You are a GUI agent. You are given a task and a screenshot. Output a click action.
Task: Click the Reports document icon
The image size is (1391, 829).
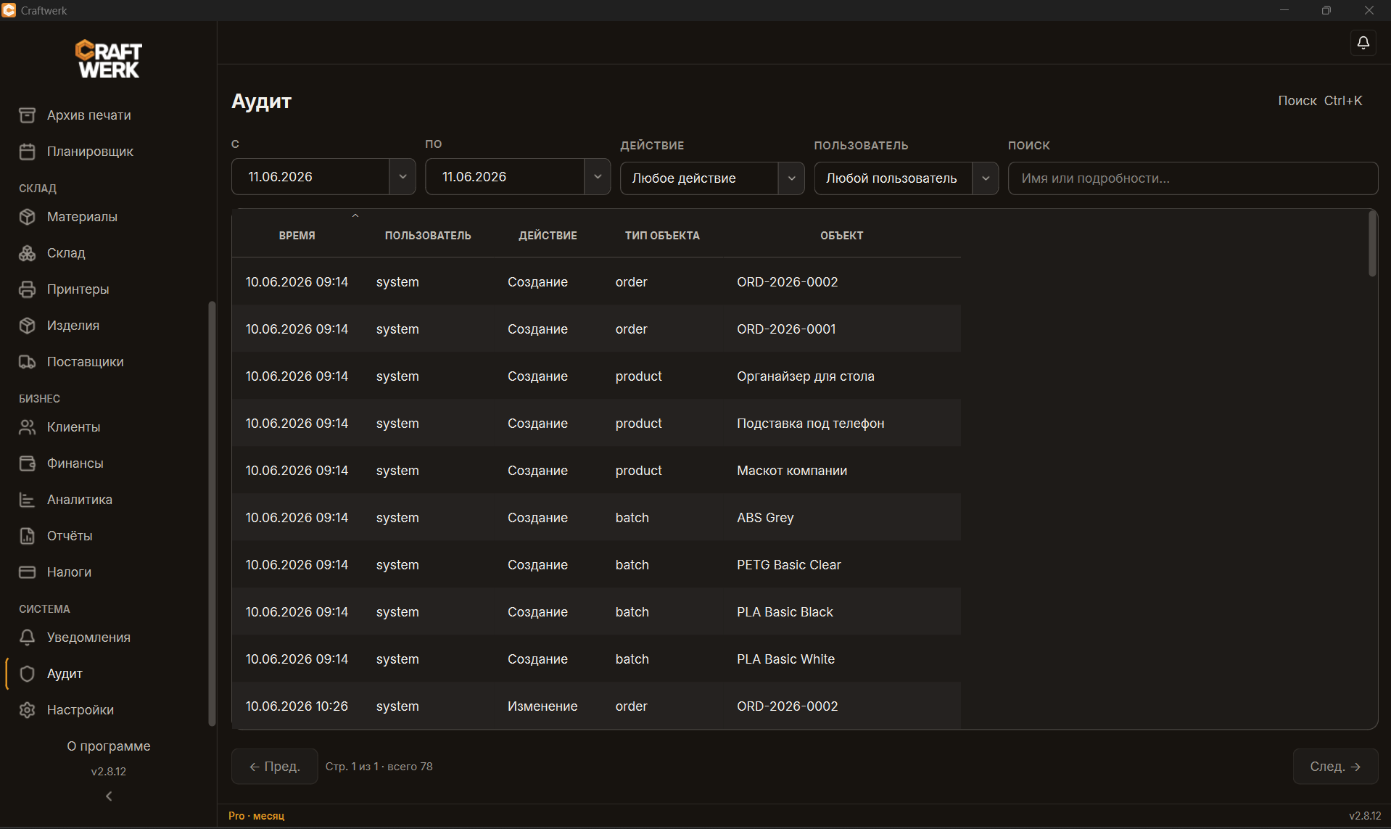[27, 536]
